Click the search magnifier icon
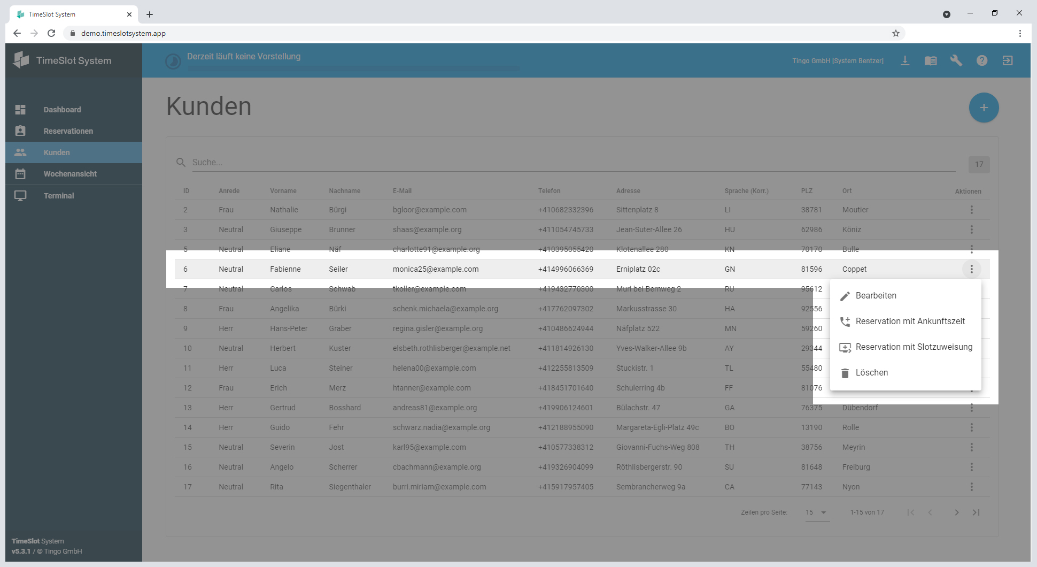The width and height of the screenshot is (1037, 567). pos(181,162)
